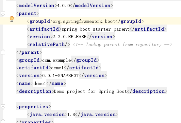181x123 pixels.
Task: Click the com.example groupId value
Action: pos(57,60)
